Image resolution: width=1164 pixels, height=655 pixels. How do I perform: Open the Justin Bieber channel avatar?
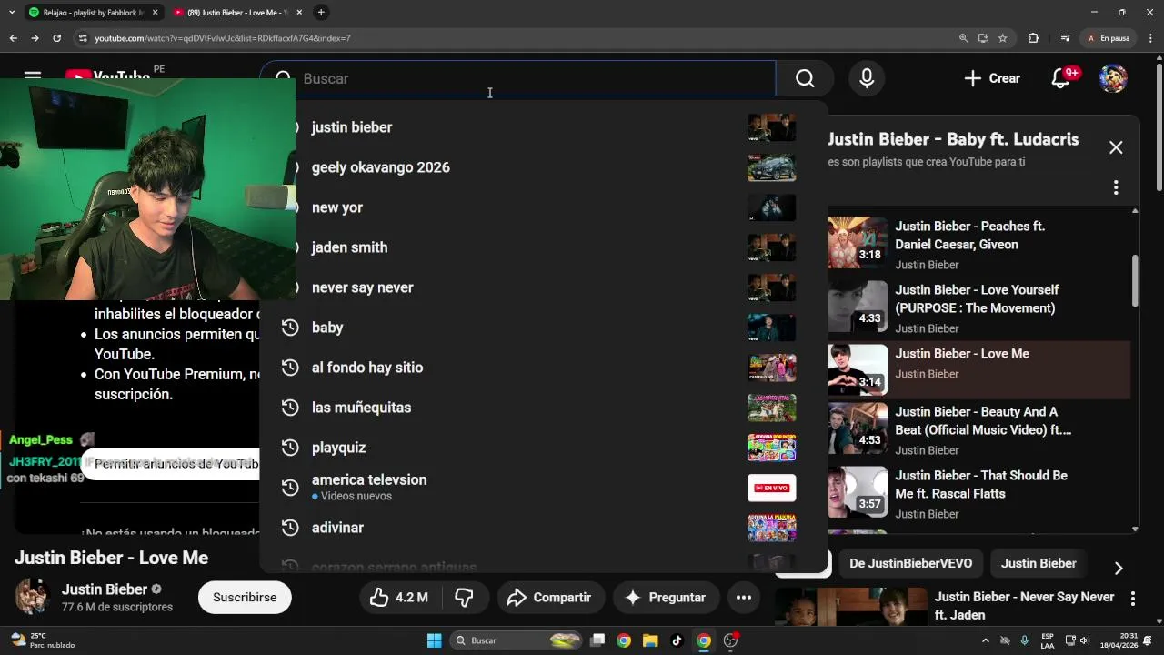33,598
